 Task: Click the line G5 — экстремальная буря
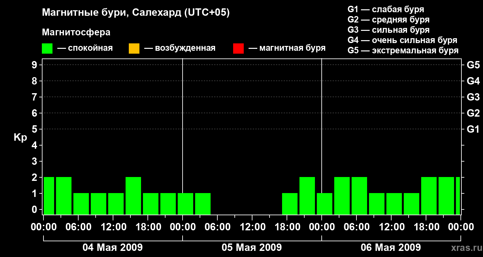click(403, 50)
